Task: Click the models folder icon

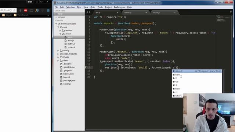Action: click(x=64, y=30)
